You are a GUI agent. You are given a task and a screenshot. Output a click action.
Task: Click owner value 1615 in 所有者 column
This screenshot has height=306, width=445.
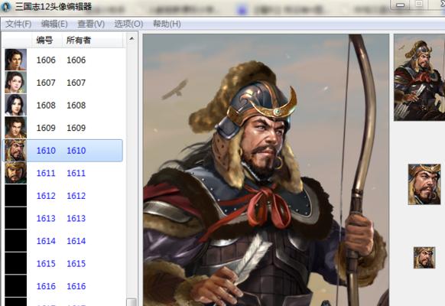(x=76, y=264)
